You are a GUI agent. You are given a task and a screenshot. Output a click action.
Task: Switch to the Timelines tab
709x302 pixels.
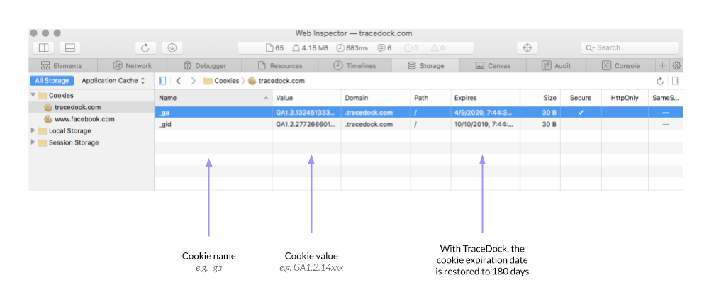coord(354,65)
